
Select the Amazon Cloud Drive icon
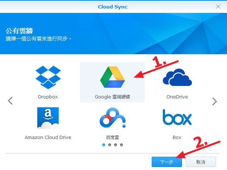(48, 118)
